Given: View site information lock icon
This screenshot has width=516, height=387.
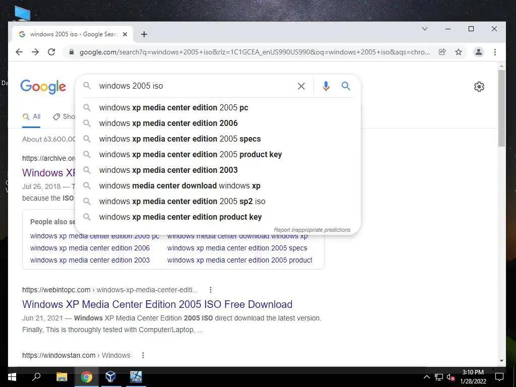Looking at the screenshot, I should point(72,52).
